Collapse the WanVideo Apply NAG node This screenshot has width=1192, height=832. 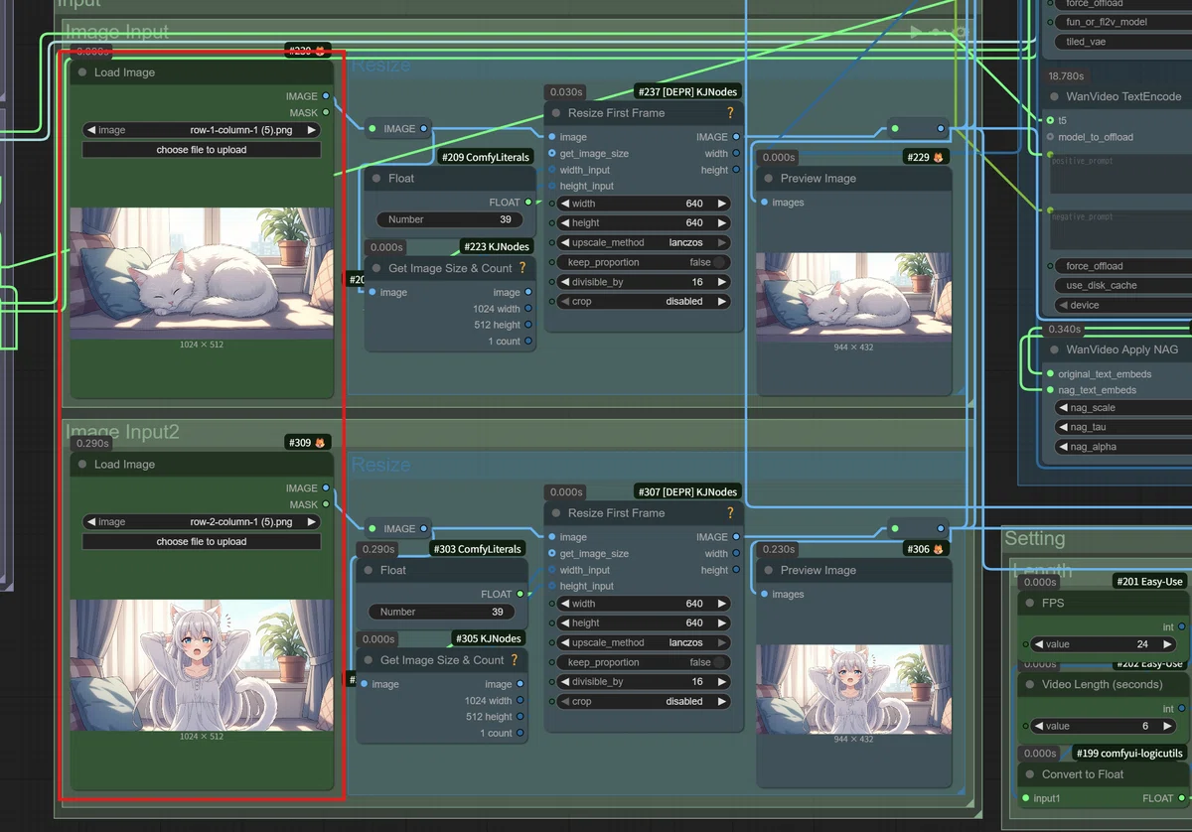[1054, 349]
